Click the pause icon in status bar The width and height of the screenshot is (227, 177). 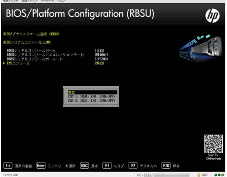pos(142,175)
